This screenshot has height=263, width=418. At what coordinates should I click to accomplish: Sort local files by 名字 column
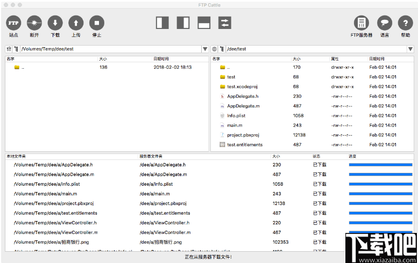pyautogui.click(x=52, y=59)
